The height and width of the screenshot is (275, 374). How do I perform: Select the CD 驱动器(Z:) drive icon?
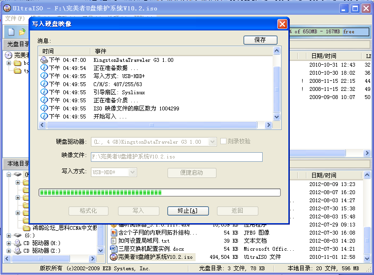[18, 251]
